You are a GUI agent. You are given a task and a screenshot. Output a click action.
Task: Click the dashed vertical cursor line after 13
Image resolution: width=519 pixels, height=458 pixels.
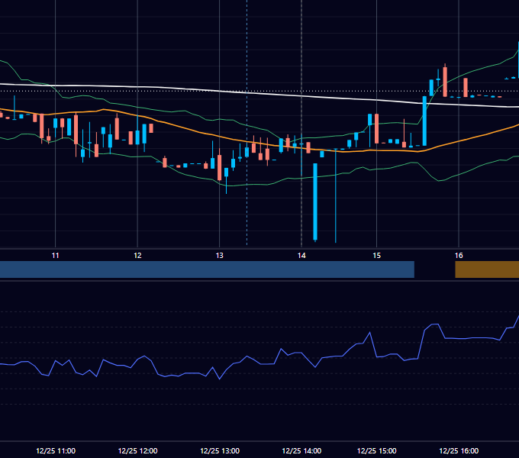tap(247, 122)
